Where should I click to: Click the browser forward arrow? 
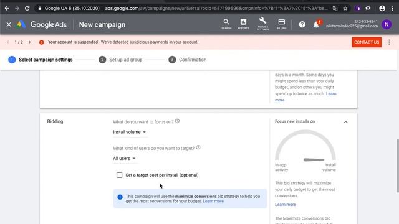click(17, 8)
